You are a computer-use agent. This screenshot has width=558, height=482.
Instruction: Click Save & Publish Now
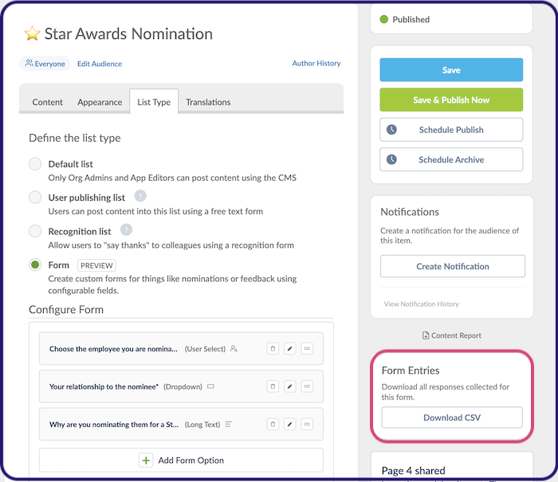[x=451, y=100]
